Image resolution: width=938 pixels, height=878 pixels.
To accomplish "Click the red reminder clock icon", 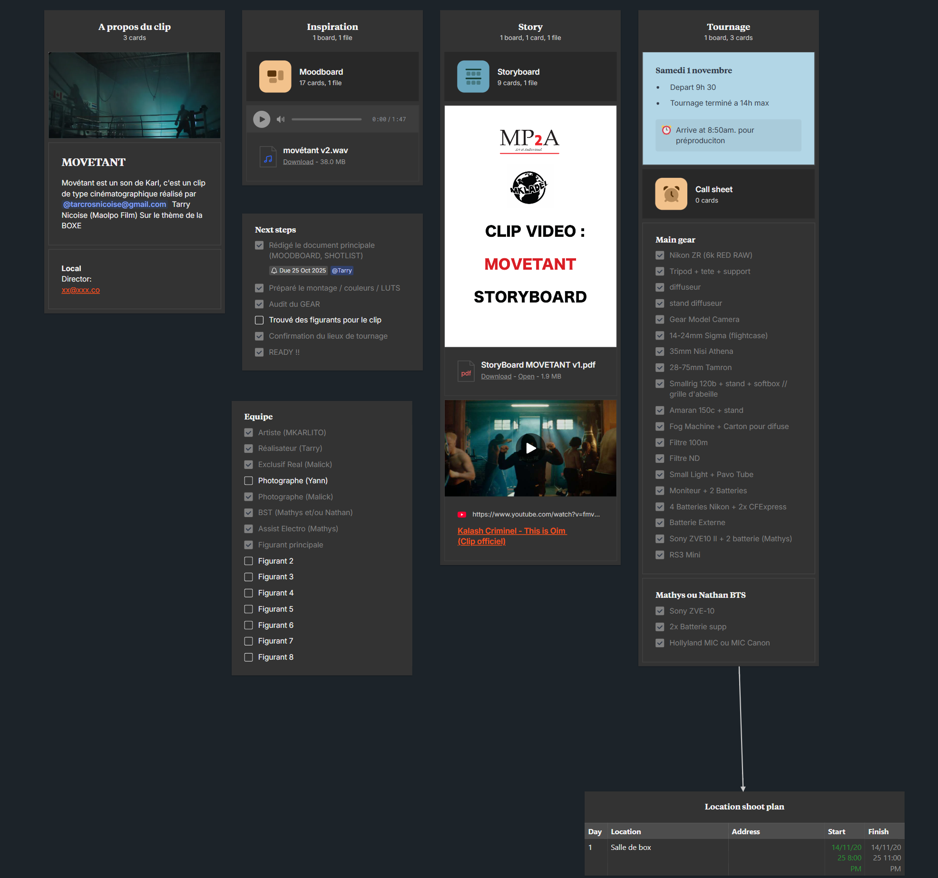I will (666, 130).
